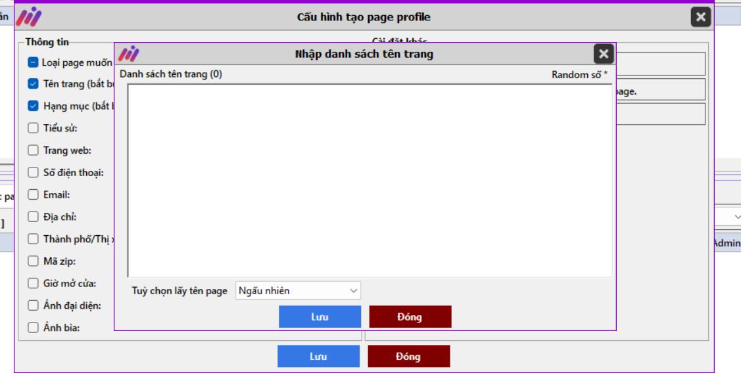Select the "Ảnh đại diện" checkbox

click(x=33, y=305)
